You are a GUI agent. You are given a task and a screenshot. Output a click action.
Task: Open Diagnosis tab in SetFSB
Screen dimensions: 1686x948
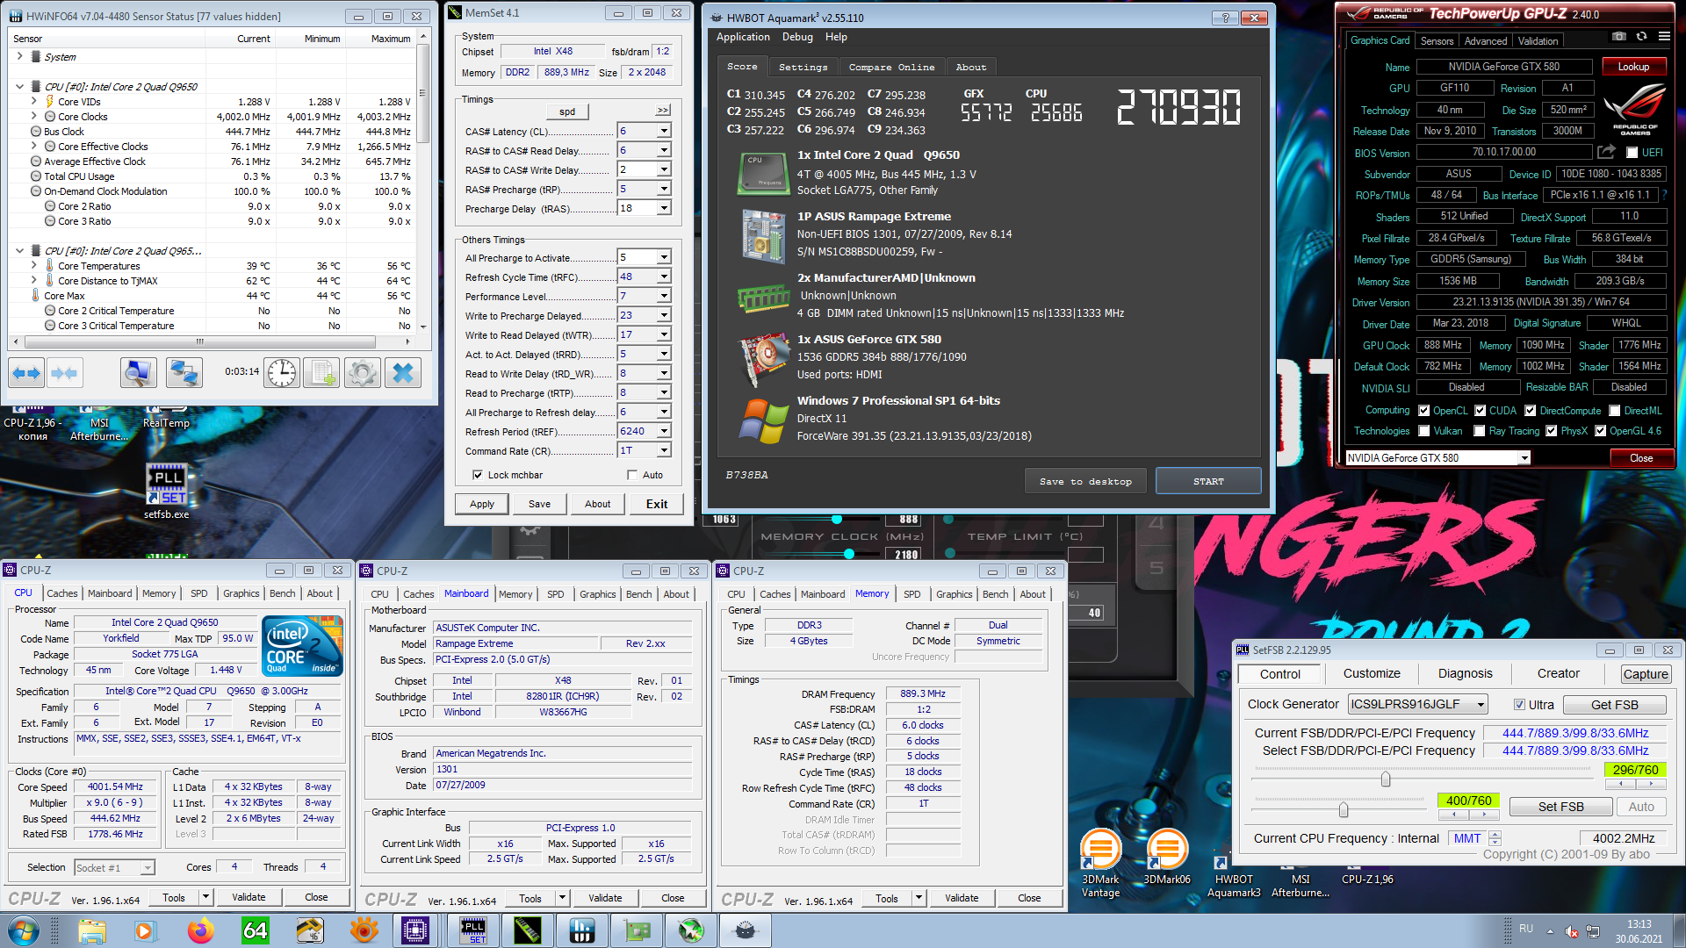tap(1465, 674)
